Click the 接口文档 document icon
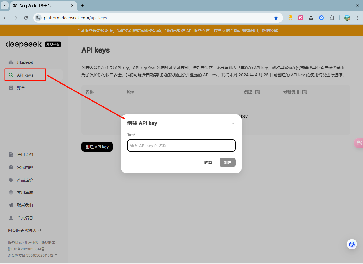The image size is (363, 264). (11, 155)
